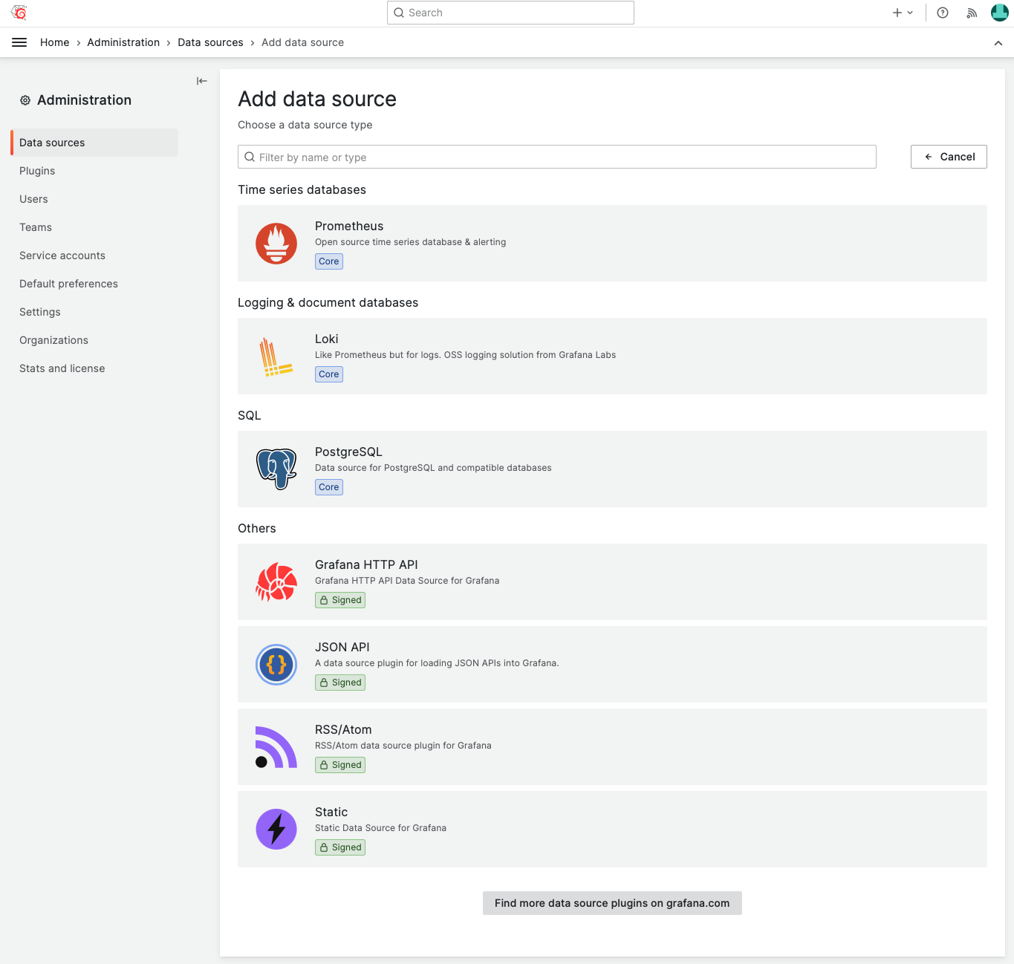
Task: Open Service accounts in sidebar
Action: pyautogui.click(x=62, y=255)
